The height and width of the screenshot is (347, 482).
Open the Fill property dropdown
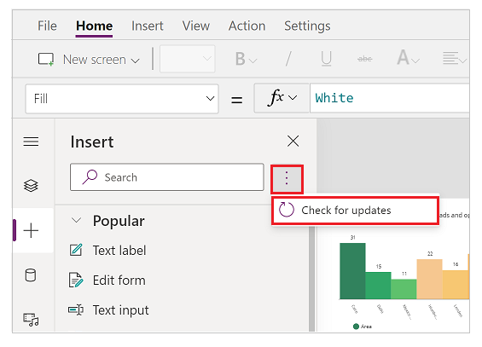122,99
